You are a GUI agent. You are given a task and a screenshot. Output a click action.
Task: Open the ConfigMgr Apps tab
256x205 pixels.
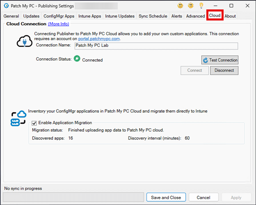[x=58, y=16]
